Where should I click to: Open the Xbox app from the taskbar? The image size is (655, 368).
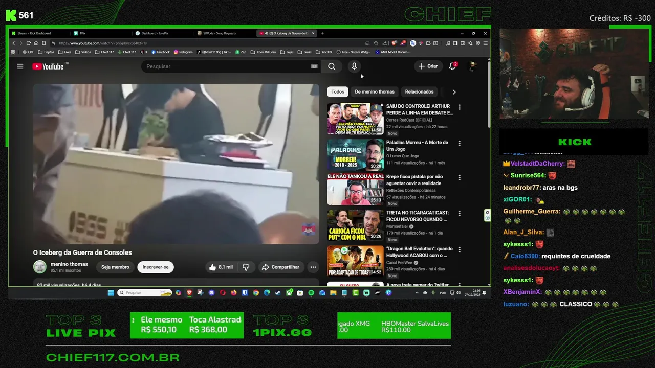(289, 293)
